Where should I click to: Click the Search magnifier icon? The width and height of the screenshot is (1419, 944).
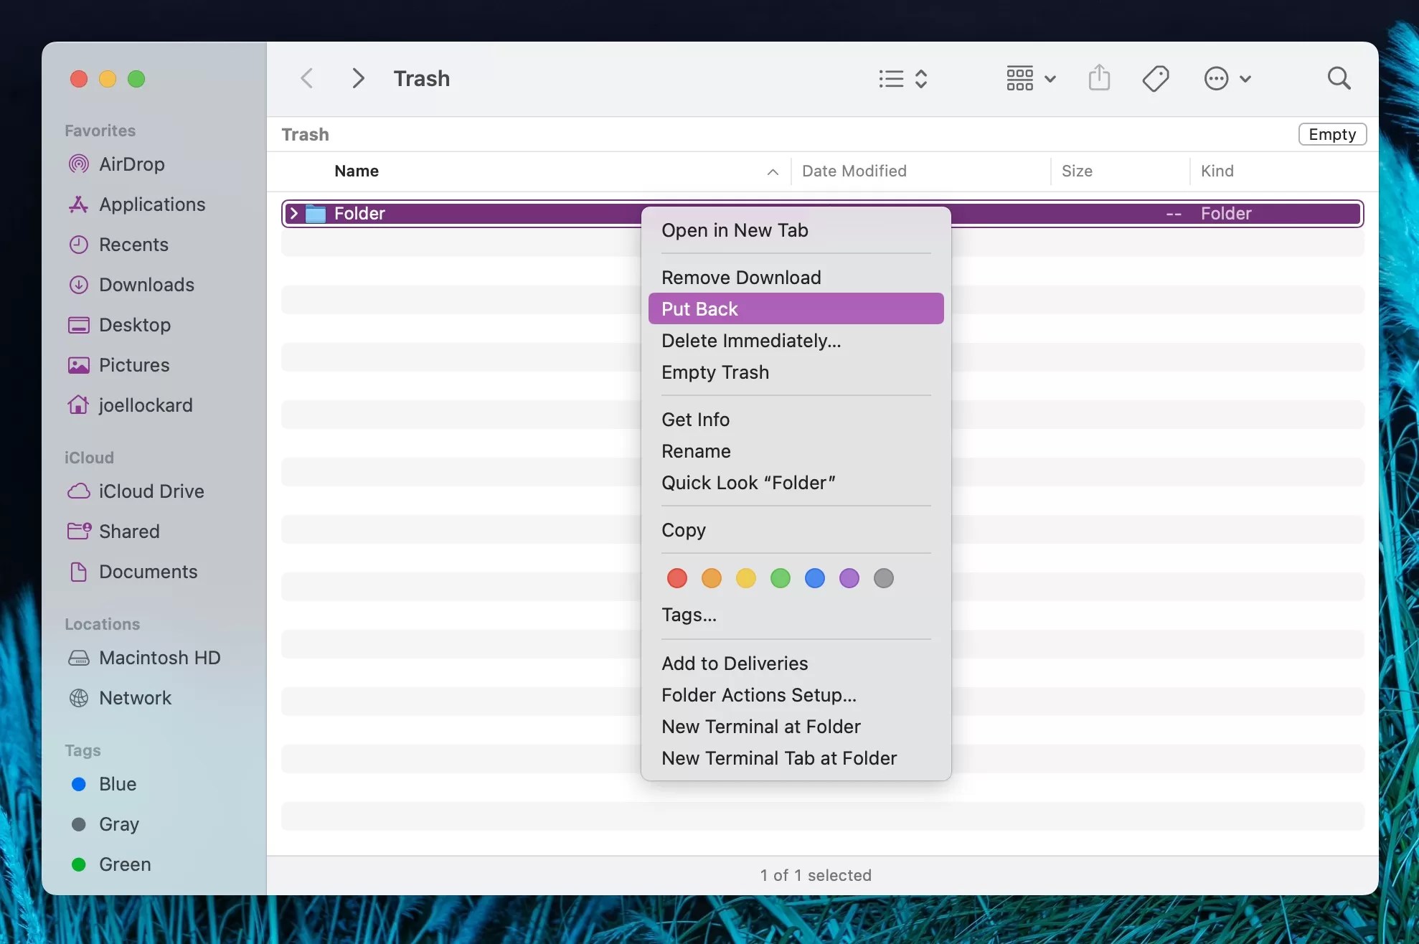tap(1337, 77)
